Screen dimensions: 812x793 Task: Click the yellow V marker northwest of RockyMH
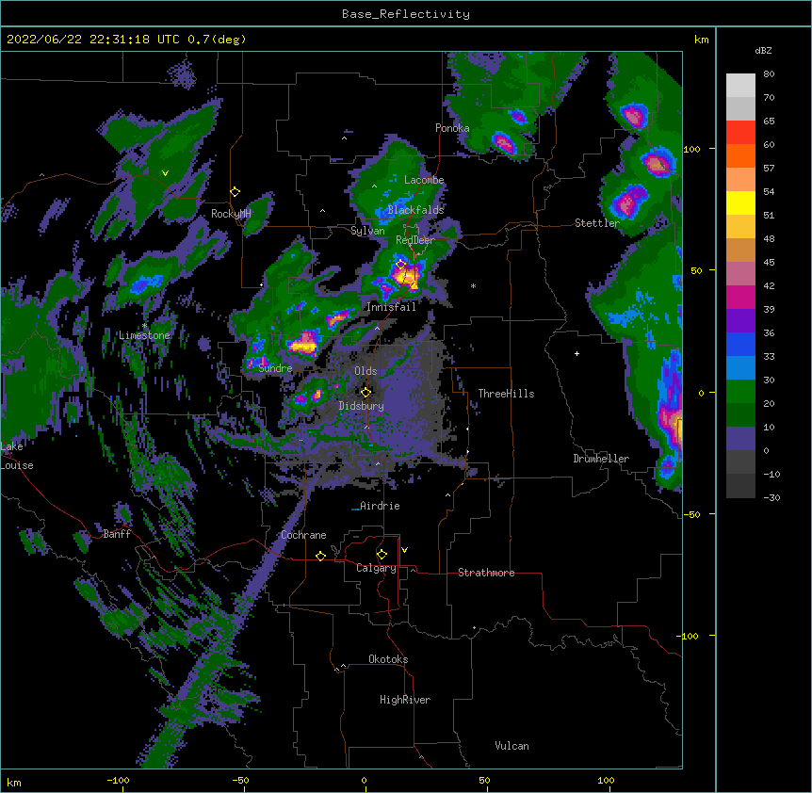[165, 173]
